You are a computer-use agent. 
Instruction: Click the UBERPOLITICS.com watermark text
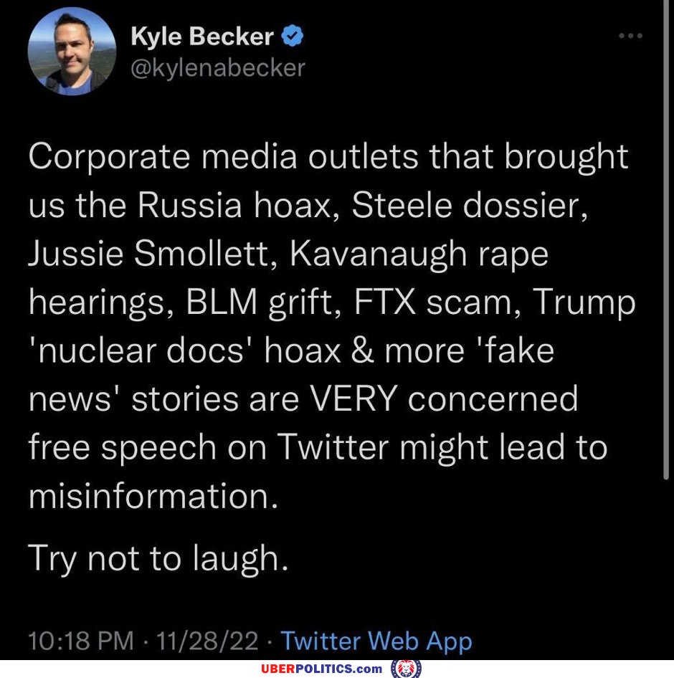click(322, 669)
